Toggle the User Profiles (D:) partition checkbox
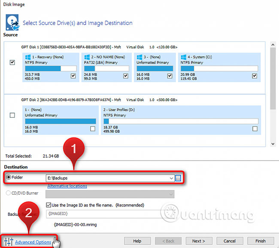The height and width of the screenshot is (248, 279). click(255, 128)
